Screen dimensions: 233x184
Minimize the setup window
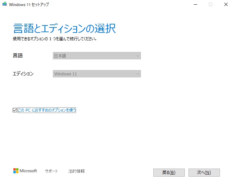click(196, 4)
